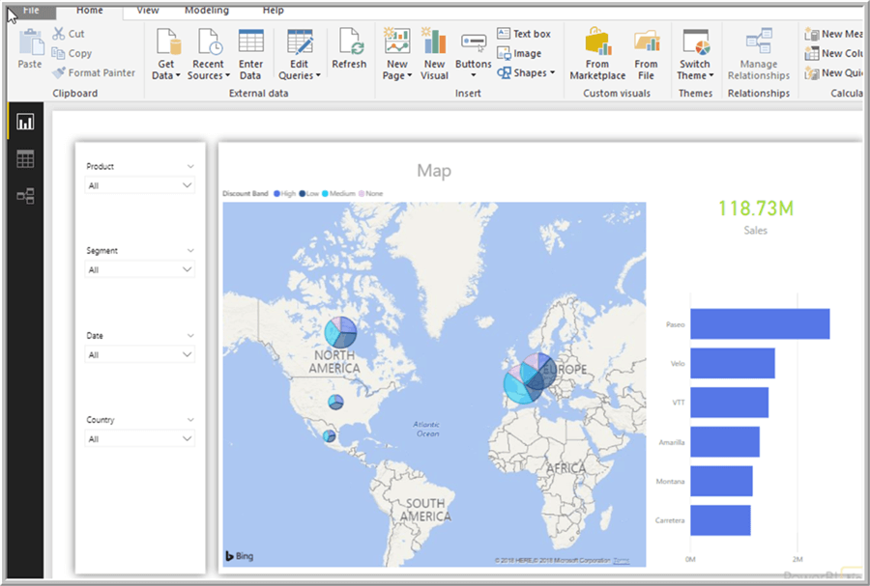This screenshot has height=586, width=870.
Task: Open the Shapes menu
Action: [526, 72]
